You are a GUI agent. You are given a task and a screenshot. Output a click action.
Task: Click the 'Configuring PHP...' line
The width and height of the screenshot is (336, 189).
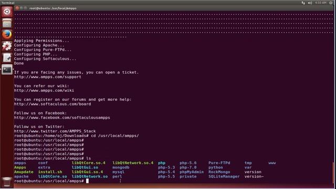pos(36,54)
